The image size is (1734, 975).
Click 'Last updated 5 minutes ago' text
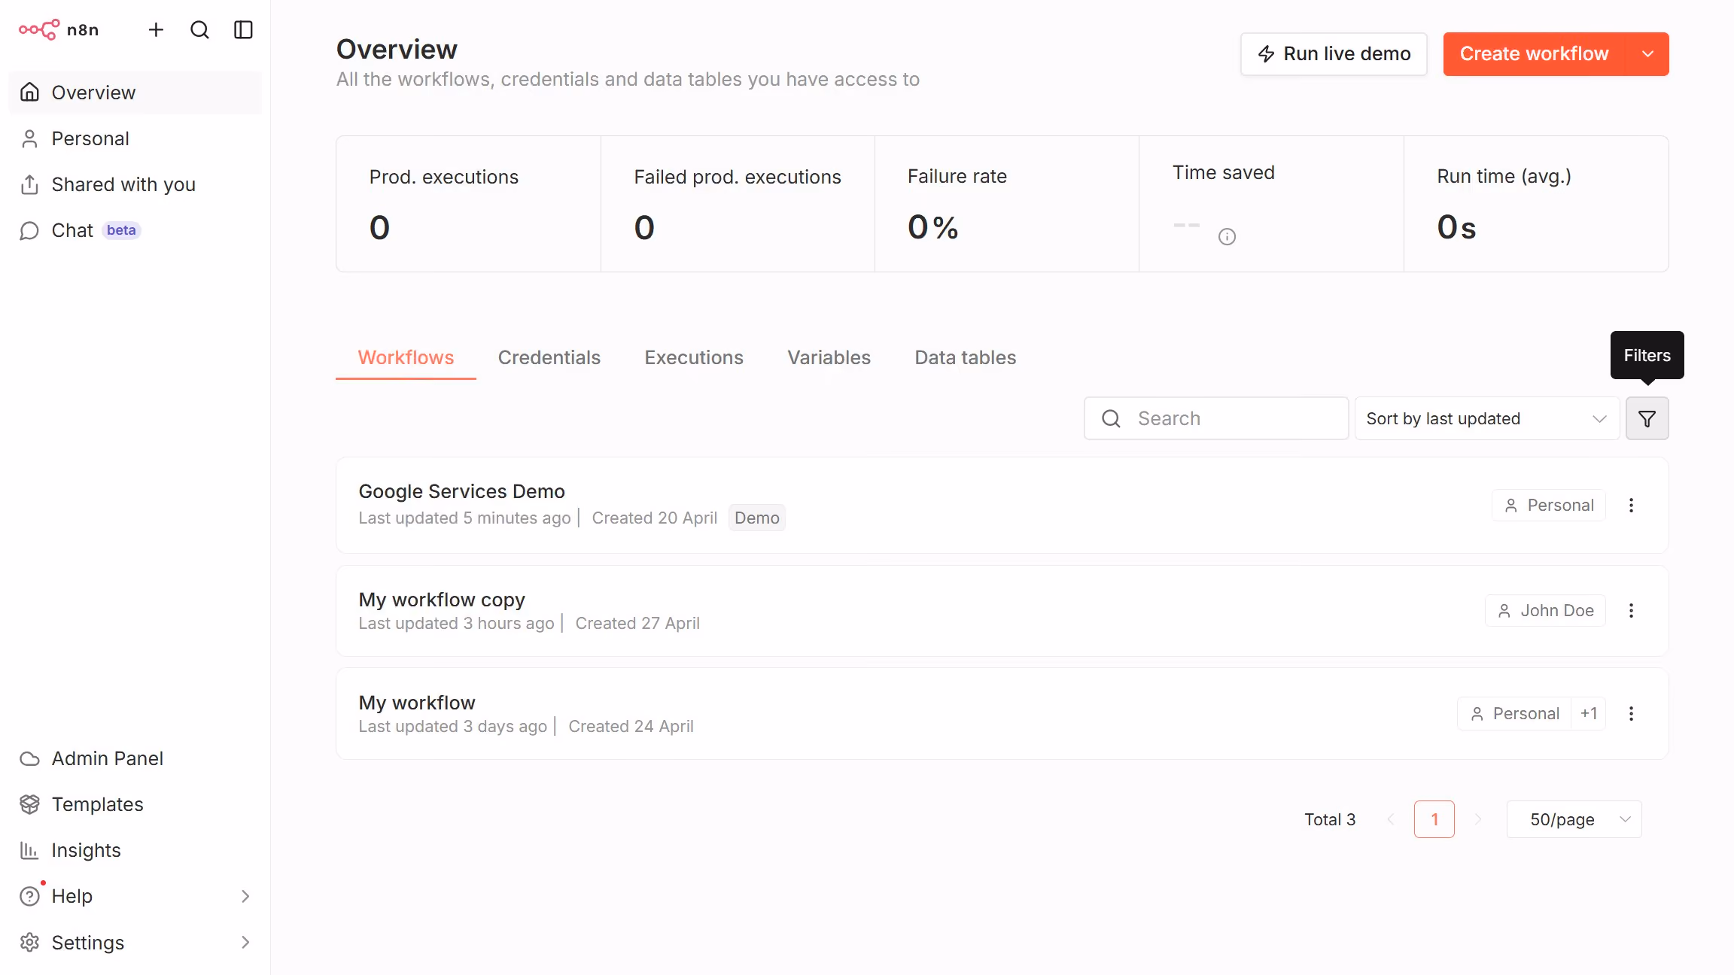tap(464, 518)
